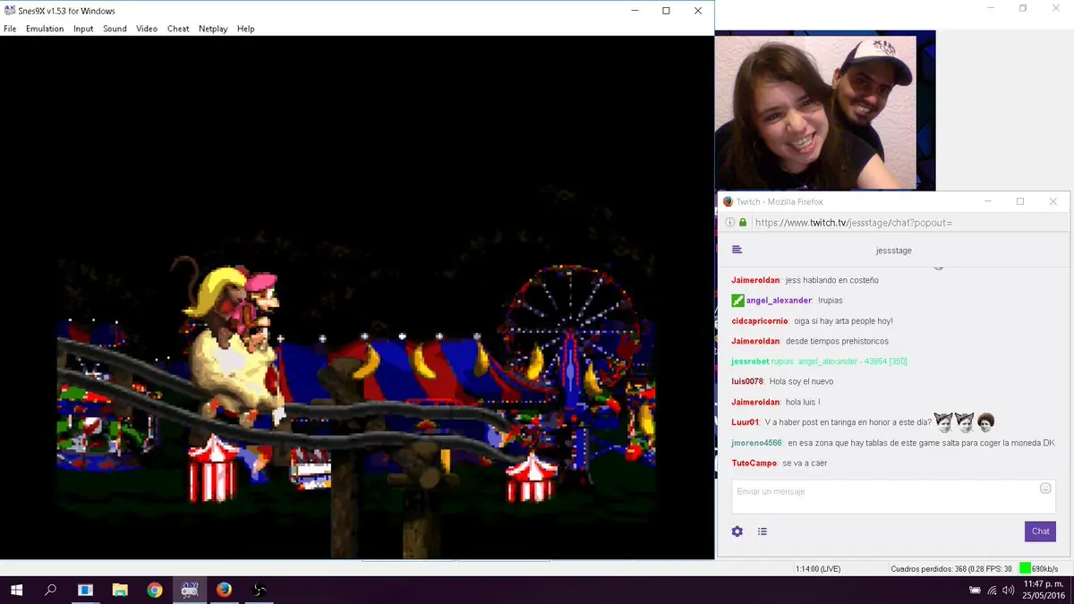Click the Luur01 username
1074x604 pixels.
tap(745, 422)
